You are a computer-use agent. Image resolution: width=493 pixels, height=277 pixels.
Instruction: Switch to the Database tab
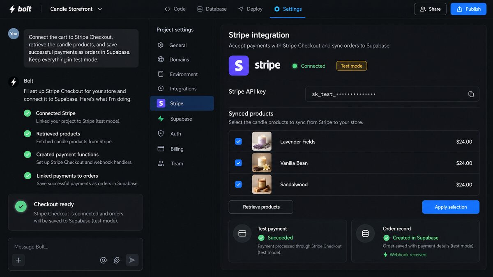pyautogui.click(x=212, y=9)
